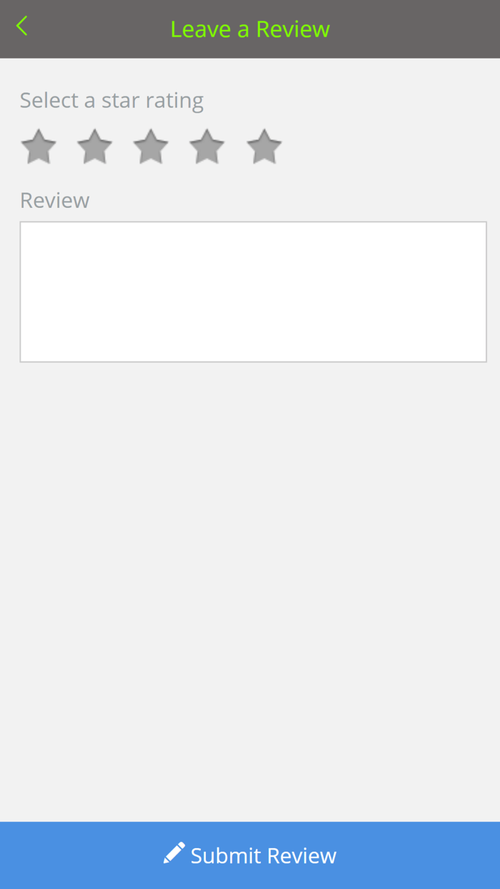Viewport: 500px width, 889px height.
Task: Click the Review label above the text box
Action: [54, 200]
